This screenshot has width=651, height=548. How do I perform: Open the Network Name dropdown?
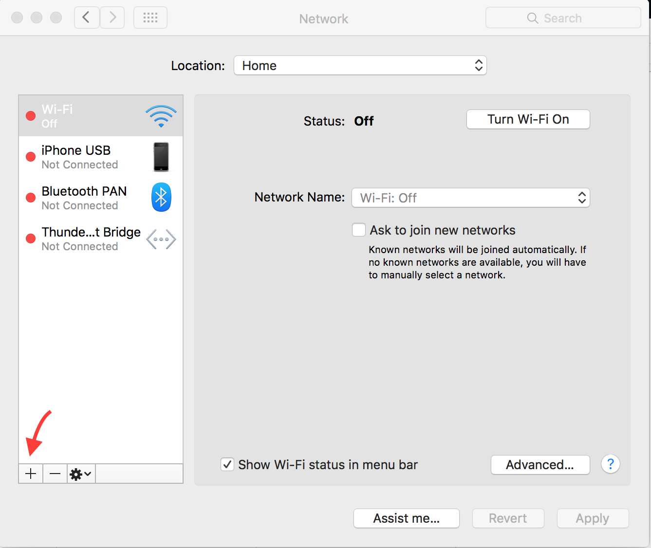(471, 198)
